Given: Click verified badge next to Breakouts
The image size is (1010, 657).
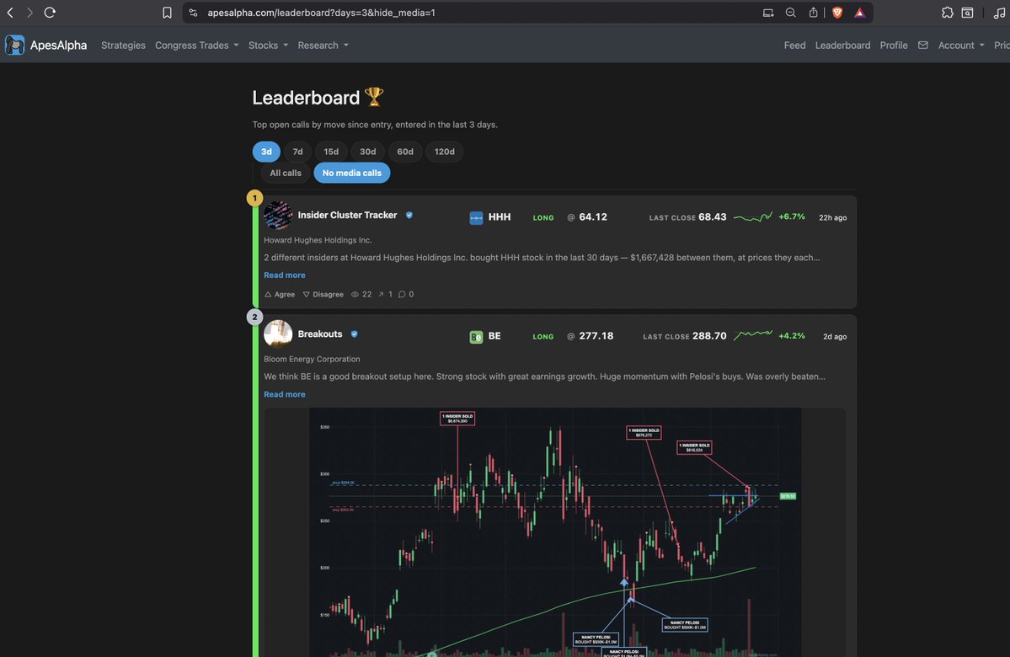Looking at the screenshot, I should click(x=355, y=334).
